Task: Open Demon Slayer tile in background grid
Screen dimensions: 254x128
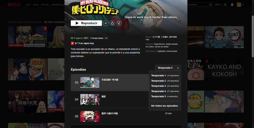Action: point(224,37)
